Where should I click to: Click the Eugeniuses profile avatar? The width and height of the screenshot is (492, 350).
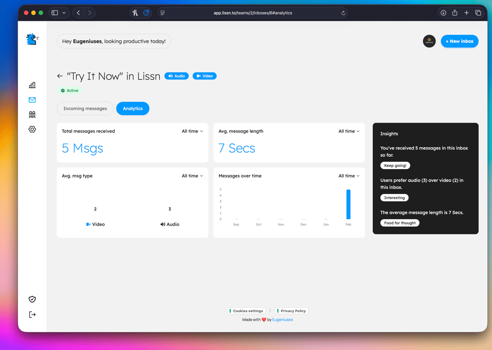[429, 41]
